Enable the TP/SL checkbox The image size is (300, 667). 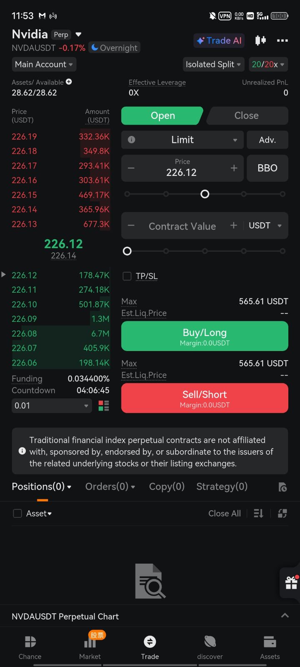(x=127, y=276)
